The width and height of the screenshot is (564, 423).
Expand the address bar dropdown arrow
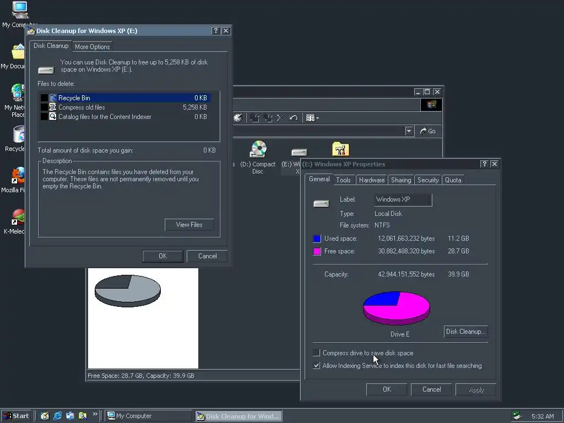[x=409, y=131]
